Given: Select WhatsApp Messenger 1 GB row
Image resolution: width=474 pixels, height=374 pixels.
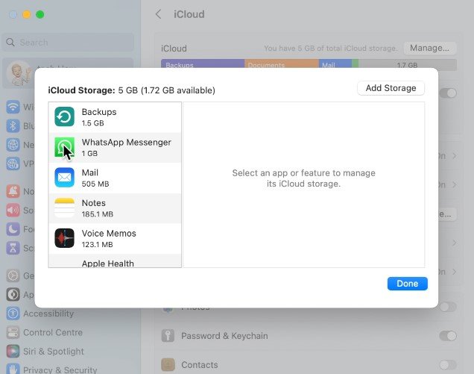Looking at the screenshot, I should pyautogui.click(x=115, y=148).
